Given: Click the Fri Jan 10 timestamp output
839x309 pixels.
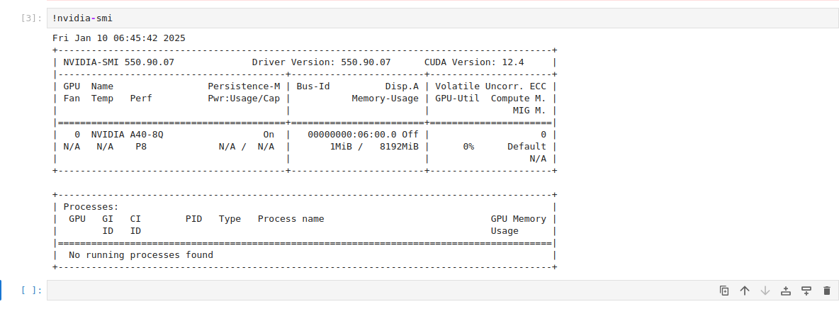Looking at the screenshot, I should point(118,38).
